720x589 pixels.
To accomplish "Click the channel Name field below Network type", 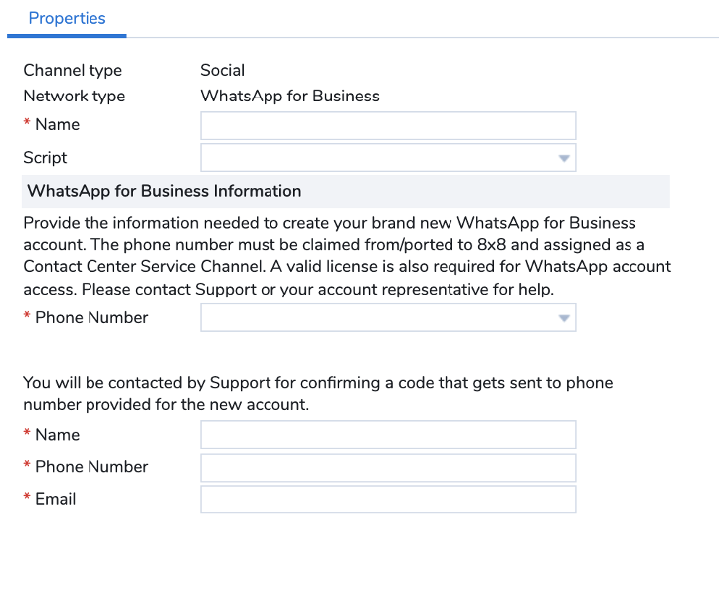I will pos(388,126).
